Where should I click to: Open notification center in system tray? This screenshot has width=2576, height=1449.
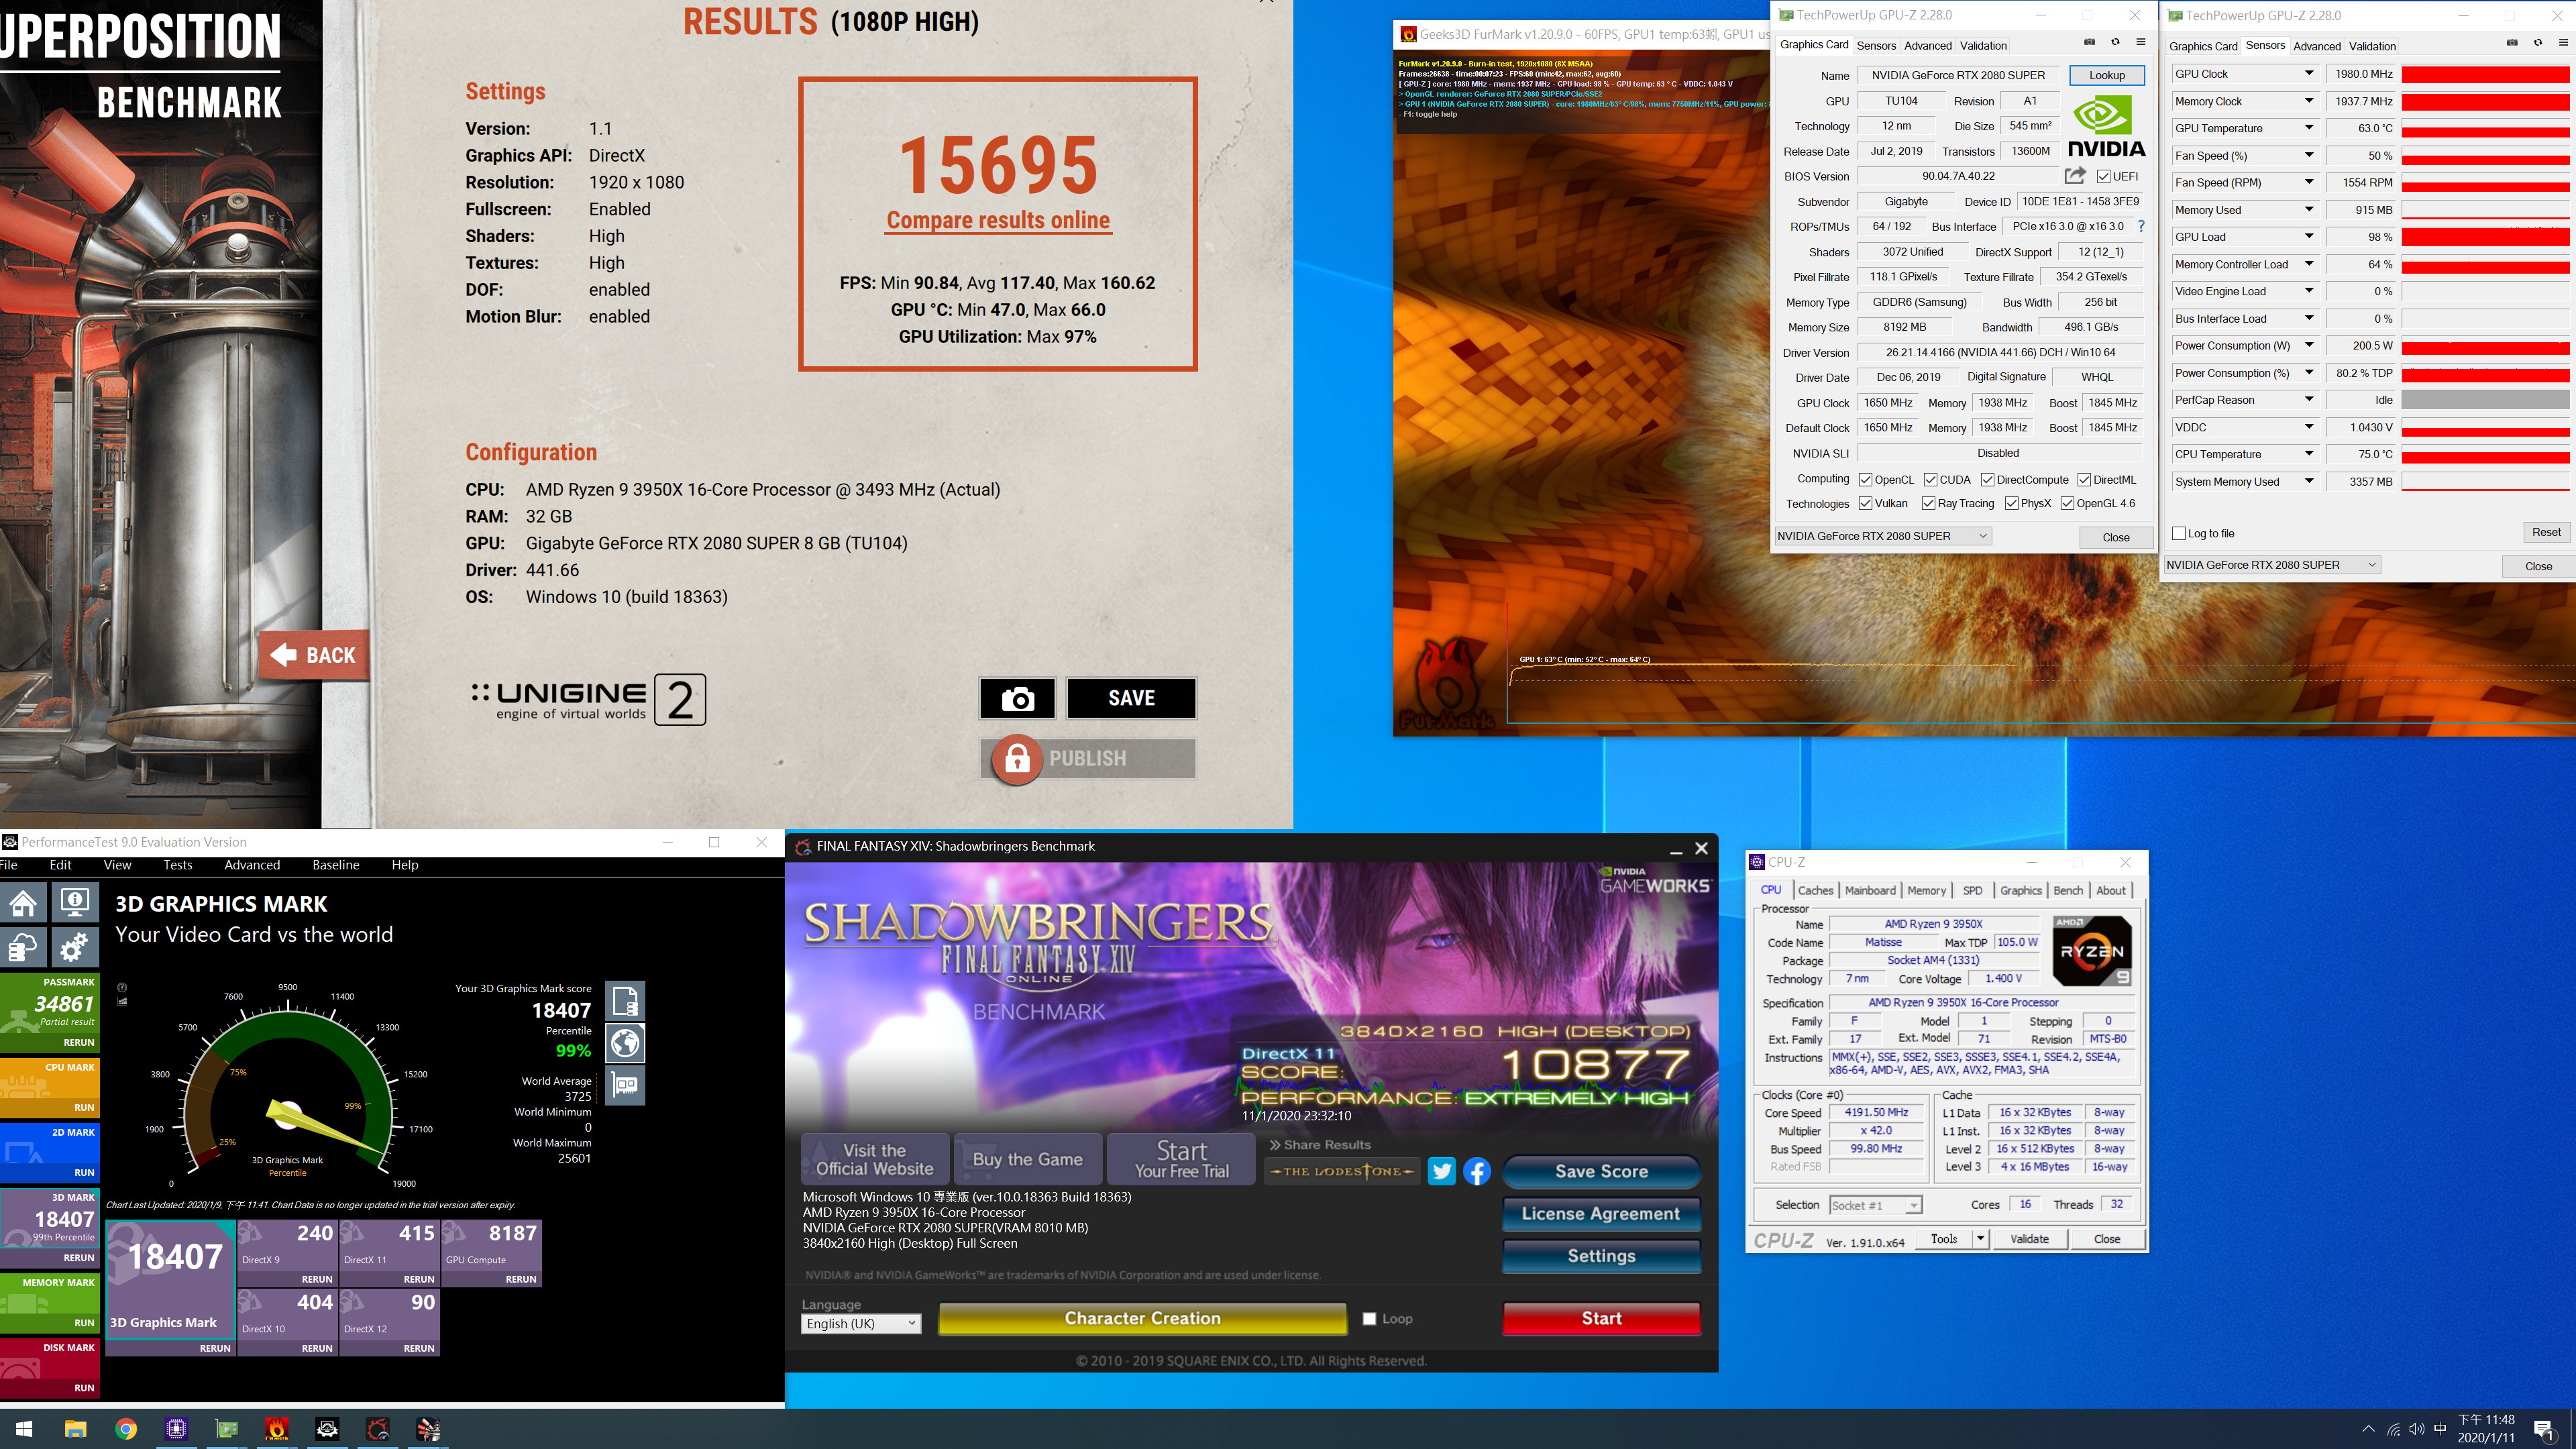tap(2543, 1430)
